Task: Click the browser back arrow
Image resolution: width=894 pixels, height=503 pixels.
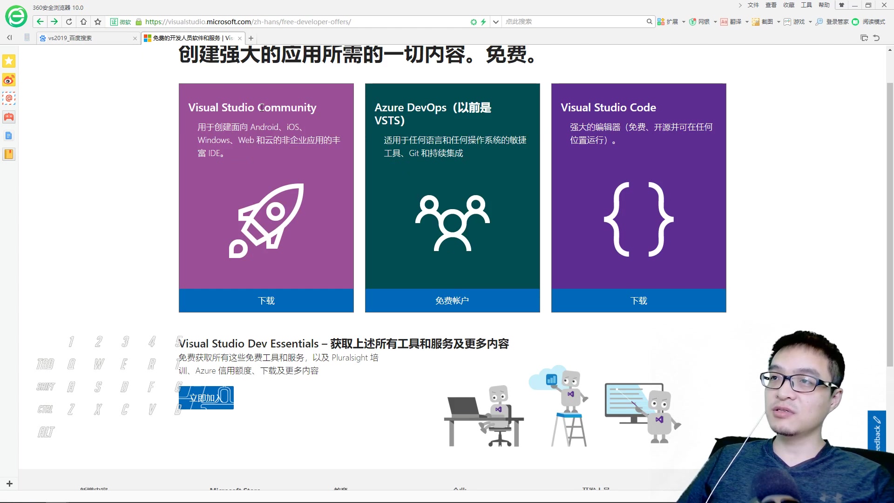Action: (40, 21)
